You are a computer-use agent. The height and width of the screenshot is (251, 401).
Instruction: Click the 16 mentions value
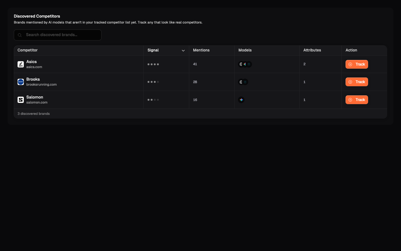coord(195,100)
